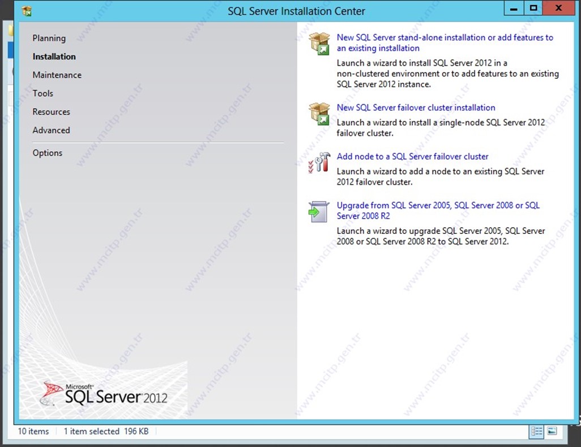Select the Installation section
This screenshot has height=447, width=581.
[54, 56]
